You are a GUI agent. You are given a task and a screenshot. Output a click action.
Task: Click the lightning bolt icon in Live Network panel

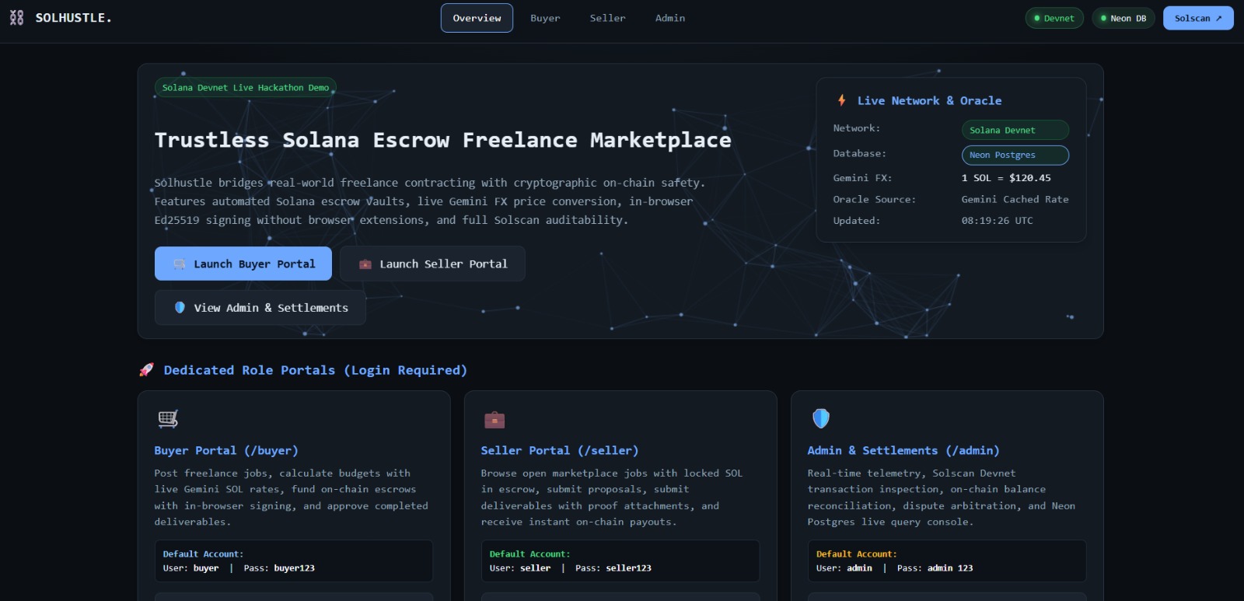tap(841, 100)
